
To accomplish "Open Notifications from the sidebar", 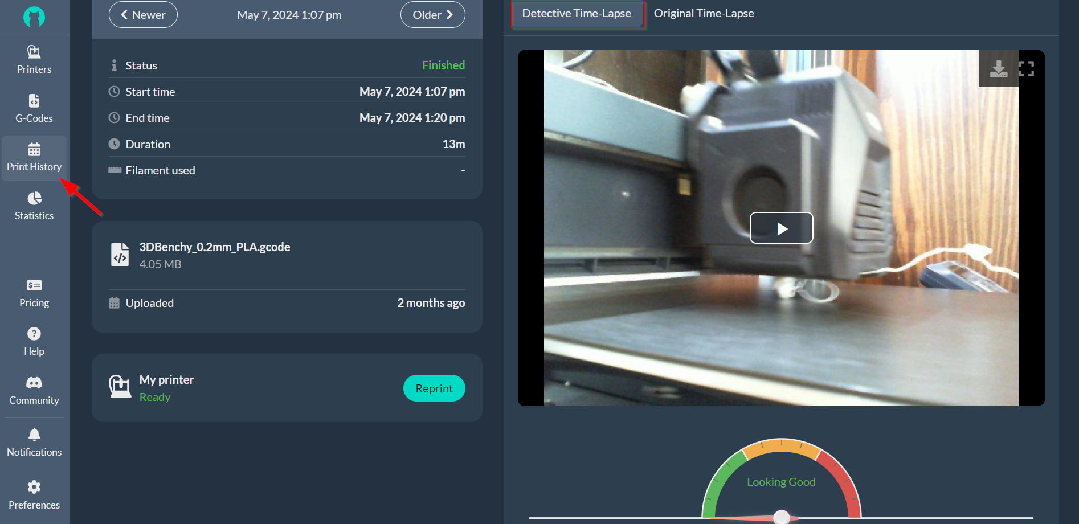I will [34, 443].
